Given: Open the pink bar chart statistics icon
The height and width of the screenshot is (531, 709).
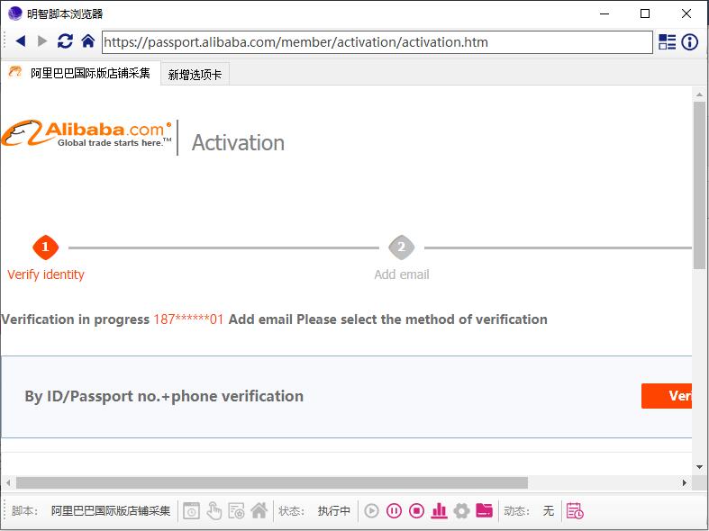Looking at the screenshot, I should (x=439, y=511).
